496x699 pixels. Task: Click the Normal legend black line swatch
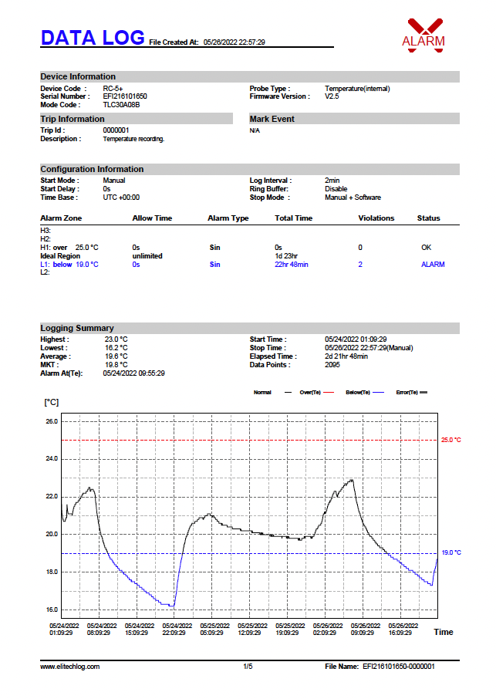tap(288, 393)
